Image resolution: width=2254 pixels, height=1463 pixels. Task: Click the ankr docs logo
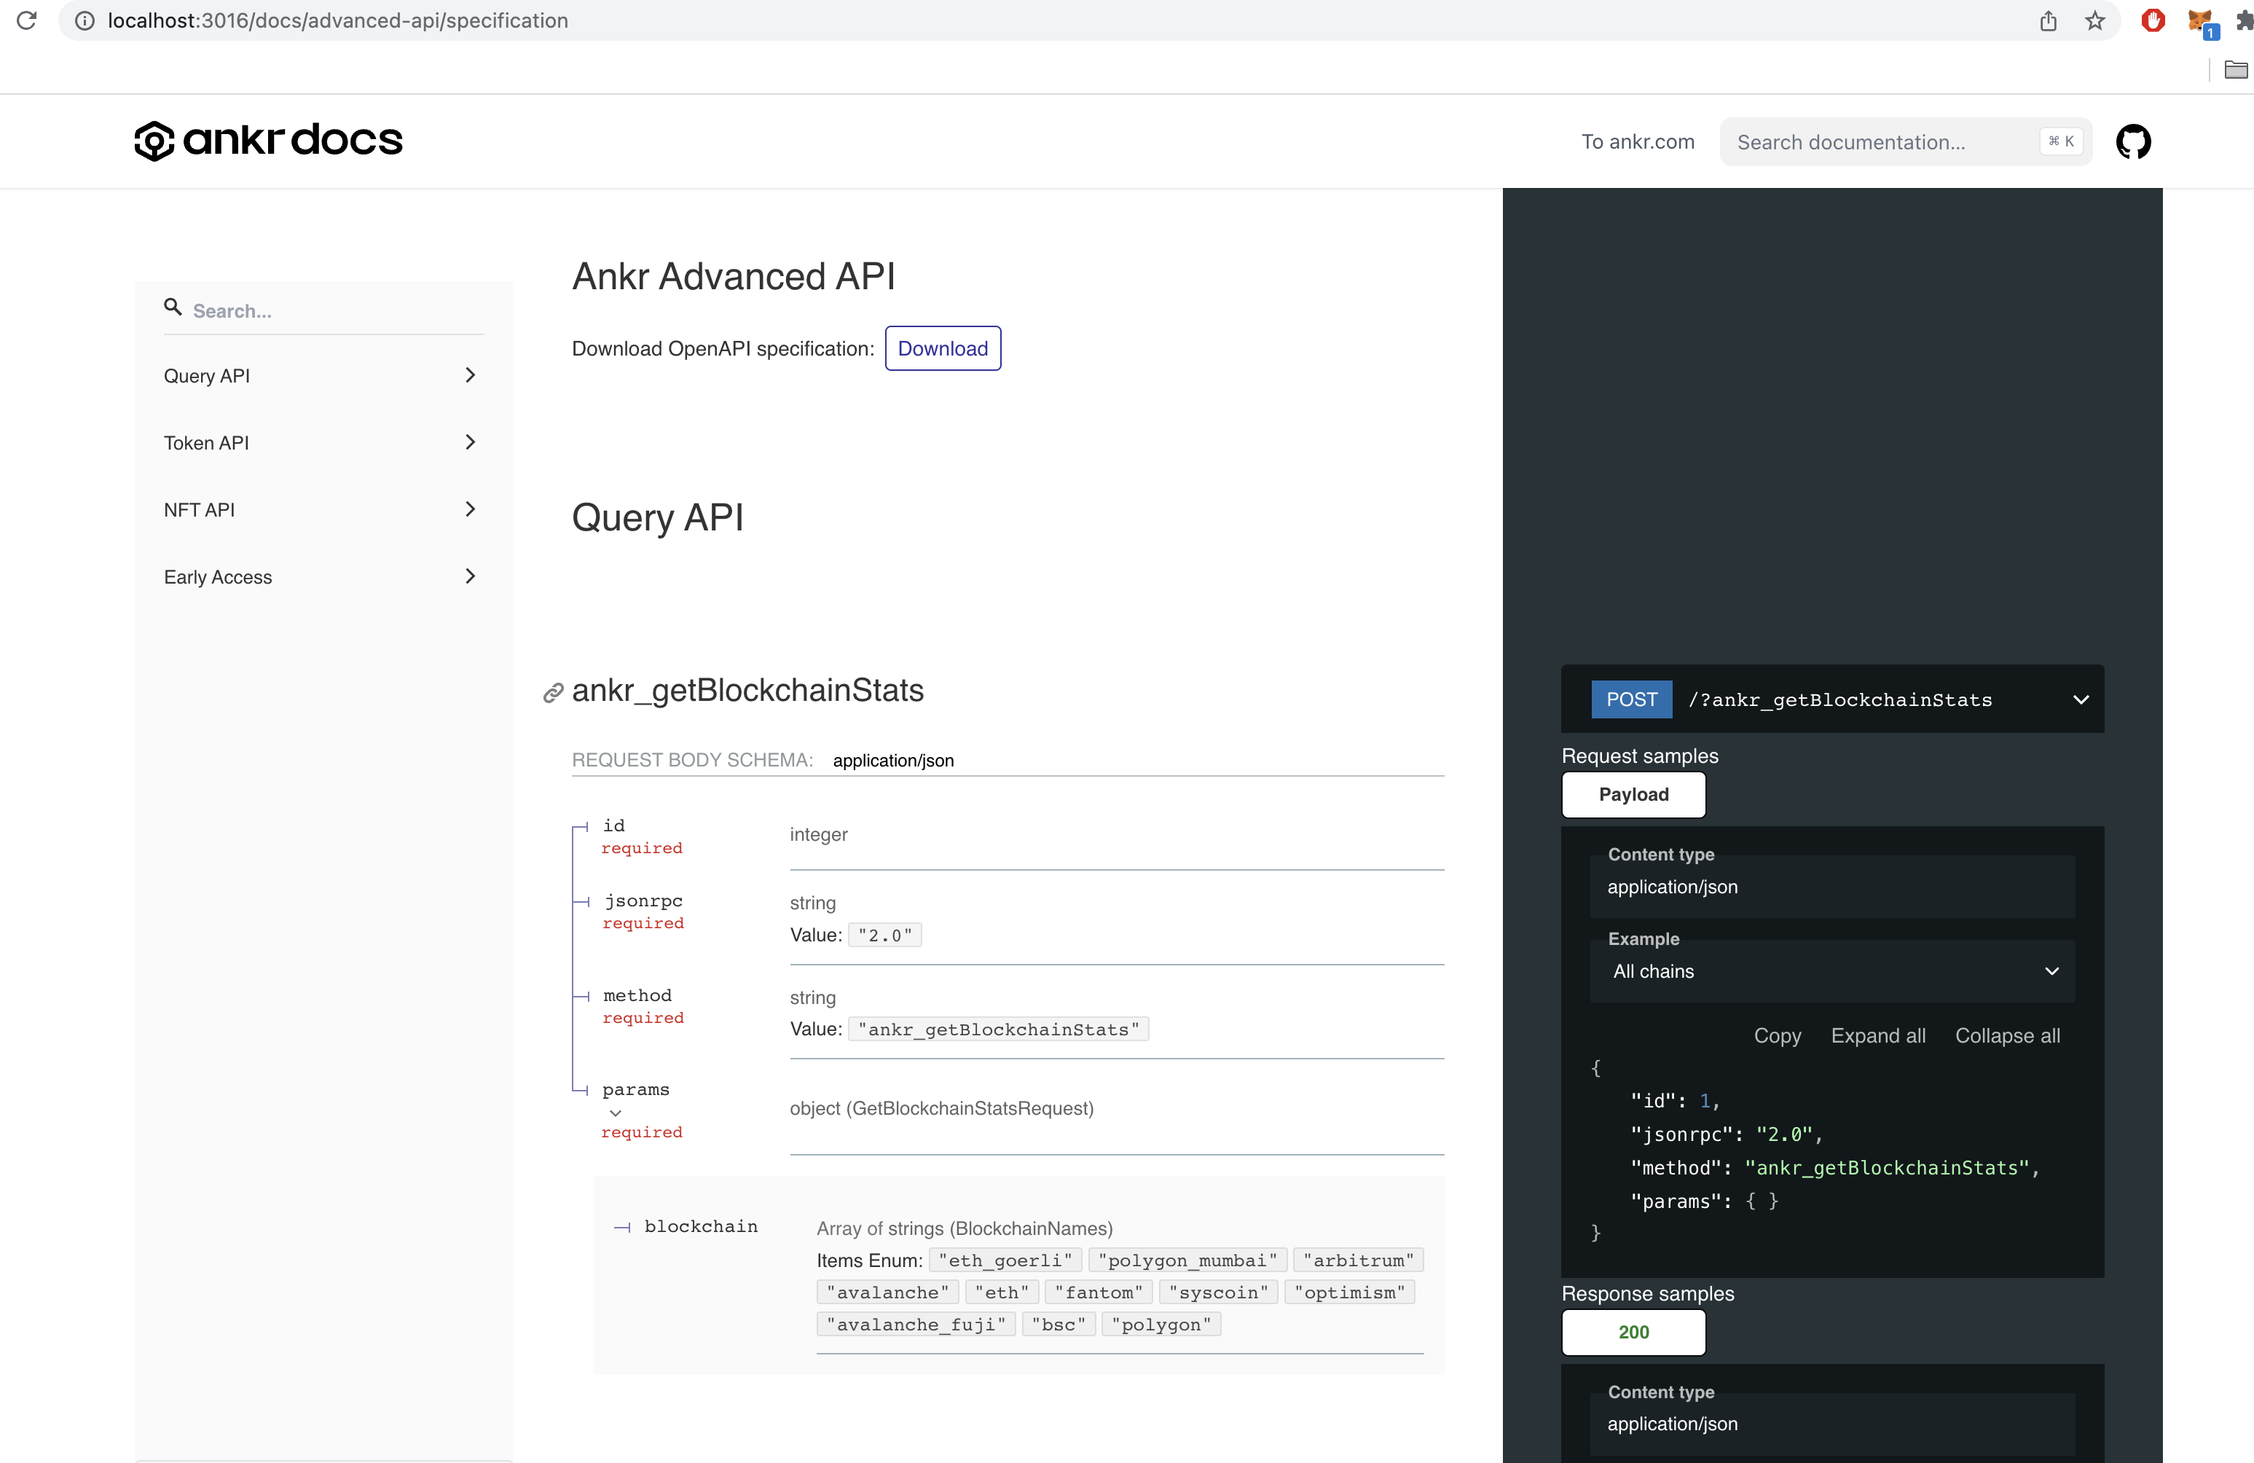[268, 140]
